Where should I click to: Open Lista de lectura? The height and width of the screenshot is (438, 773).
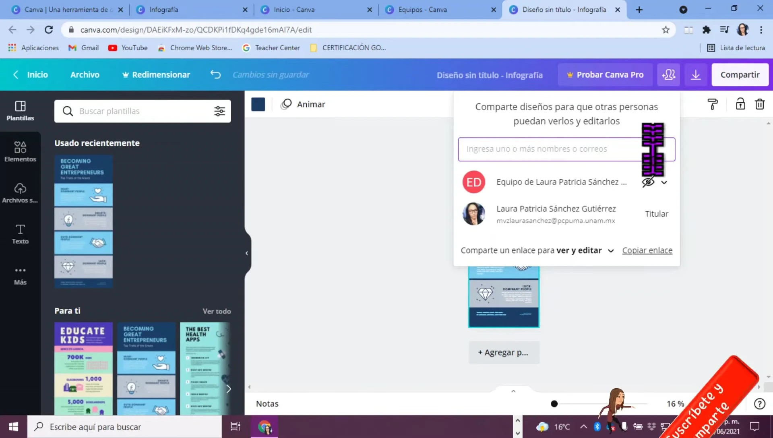pos(736,48)
